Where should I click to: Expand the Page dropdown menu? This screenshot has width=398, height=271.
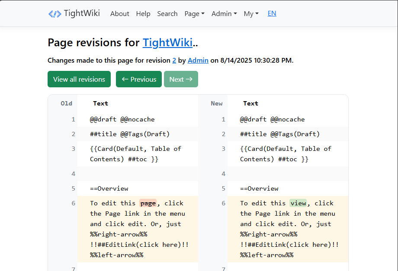coord(194,14)
